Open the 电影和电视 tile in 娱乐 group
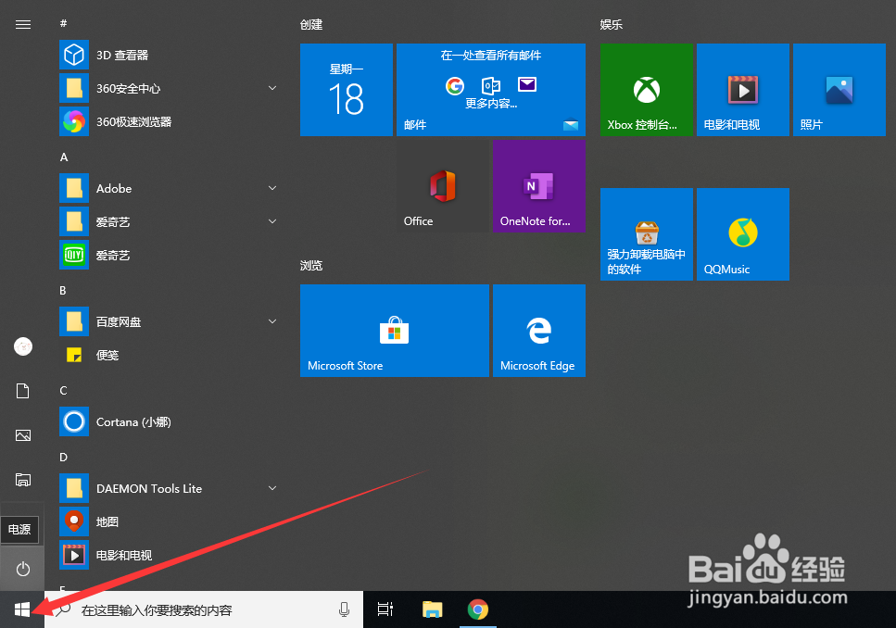896x628 pixels. click(x=743, y=90)
